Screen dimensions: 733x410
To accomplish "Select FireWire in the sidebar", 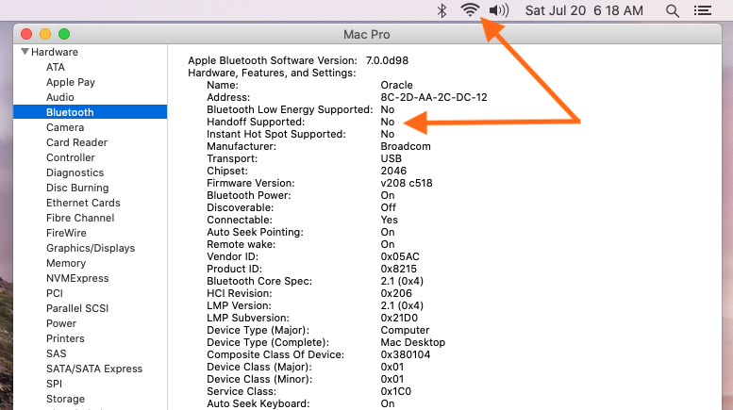I will pos(66,233).
